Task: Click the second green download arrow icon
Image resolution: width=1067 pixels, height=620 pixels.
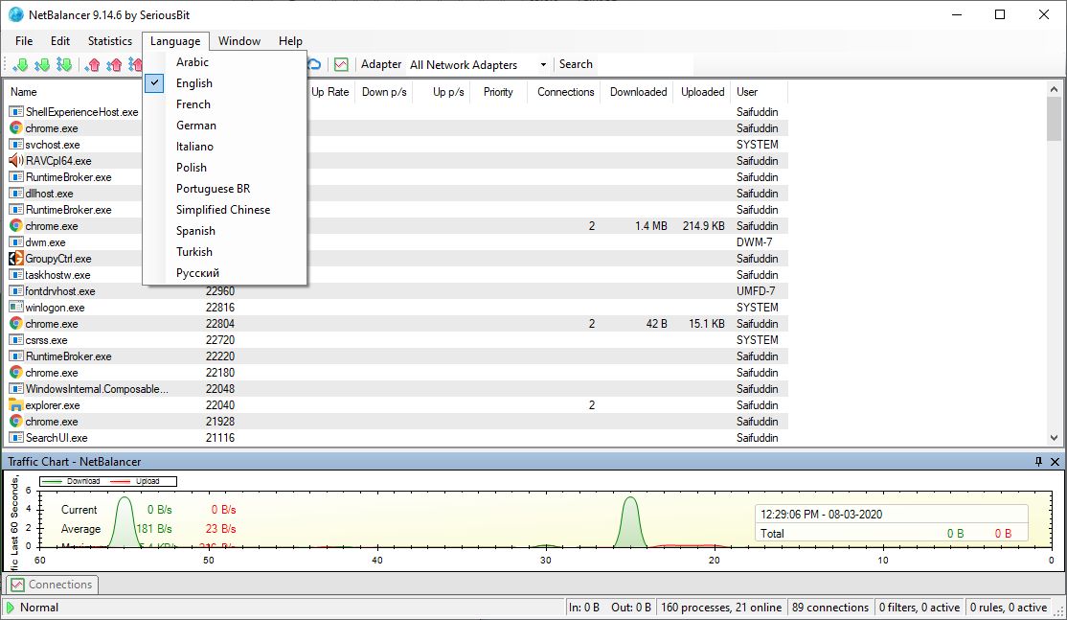Action: point(42,64)
